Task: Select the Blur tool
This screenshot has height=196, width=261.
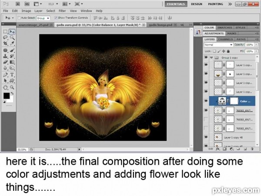Action: click(5, 68)
